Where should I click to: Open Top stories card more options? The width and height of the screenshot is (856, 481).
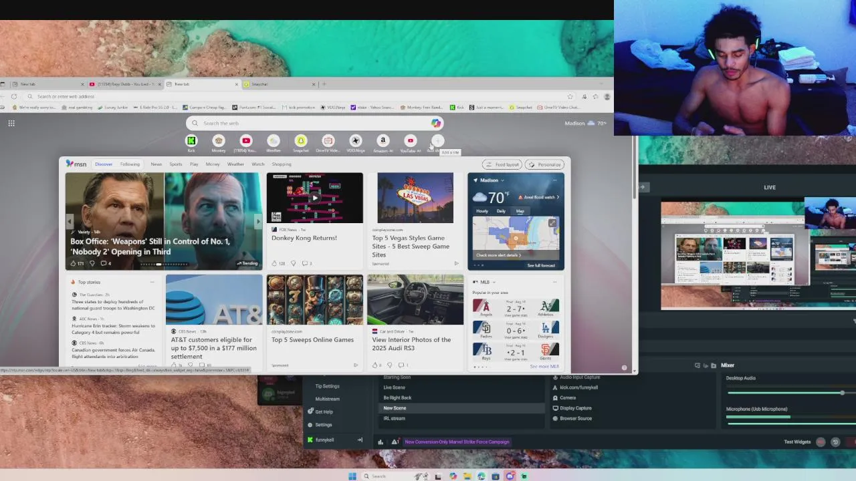pyautogui.click(x=152, y=282)
